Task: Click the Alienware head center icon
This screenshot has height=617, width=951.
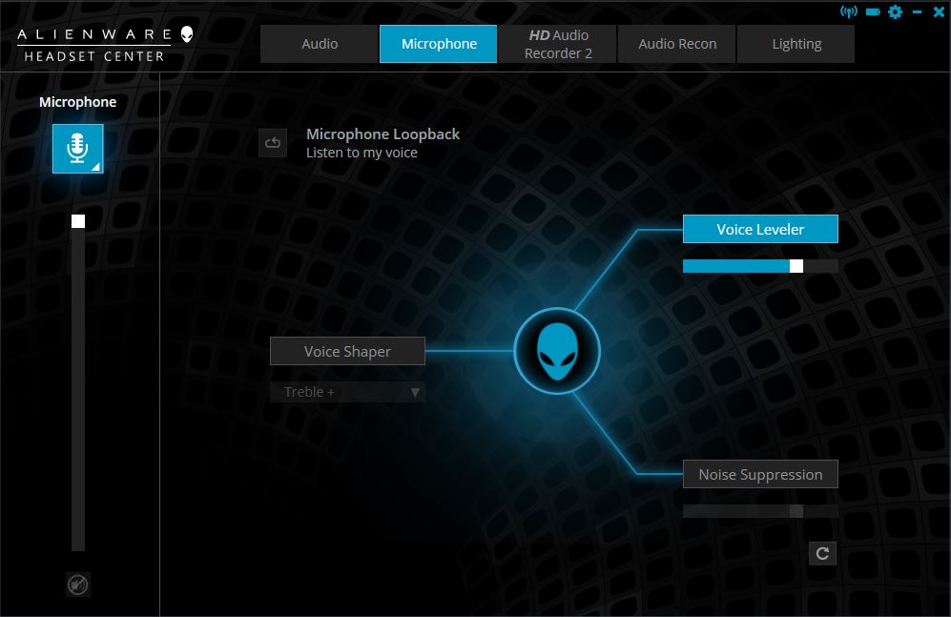Action: pyautogui.click(x=557, y=351)
